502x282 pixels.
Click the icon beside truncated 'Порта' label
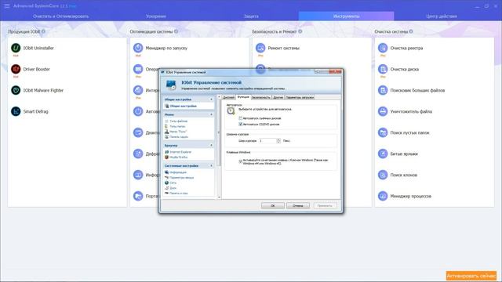point(138,196)
